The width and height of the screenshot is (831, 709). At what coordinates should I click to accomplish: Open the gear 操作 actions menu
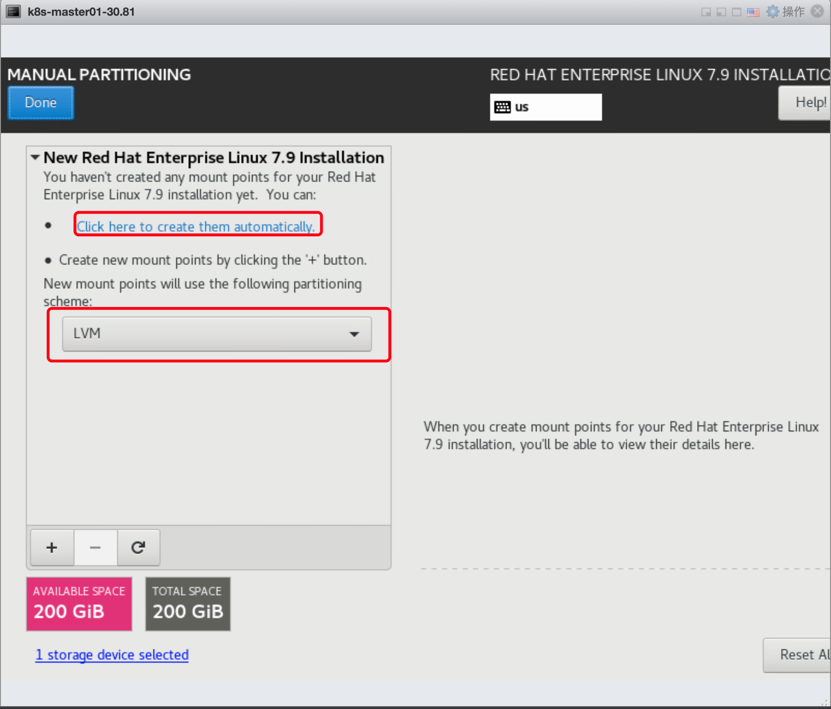pos(785,11)
